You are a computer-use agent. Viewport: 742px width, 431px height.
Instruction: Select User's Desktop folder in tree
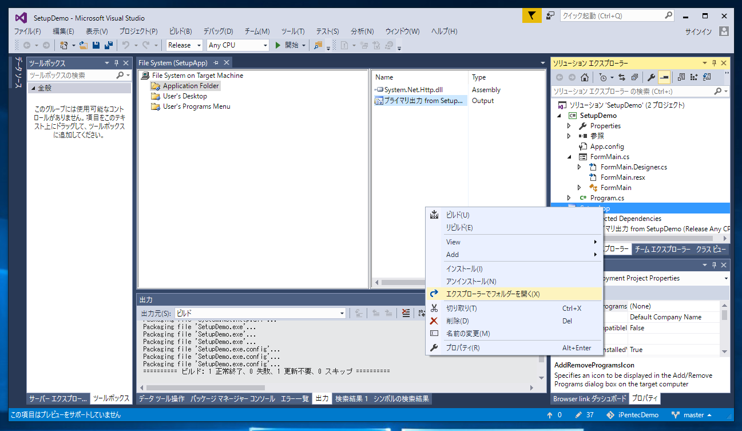coord(178,96)
